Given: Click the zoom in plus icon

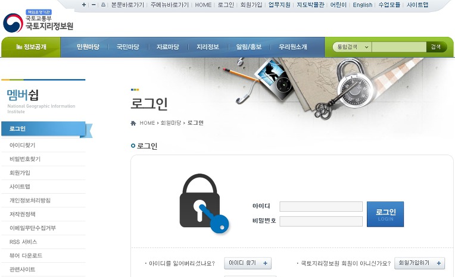Looking at the screenshot, I should pyautogui.click(x=84, y=5).
